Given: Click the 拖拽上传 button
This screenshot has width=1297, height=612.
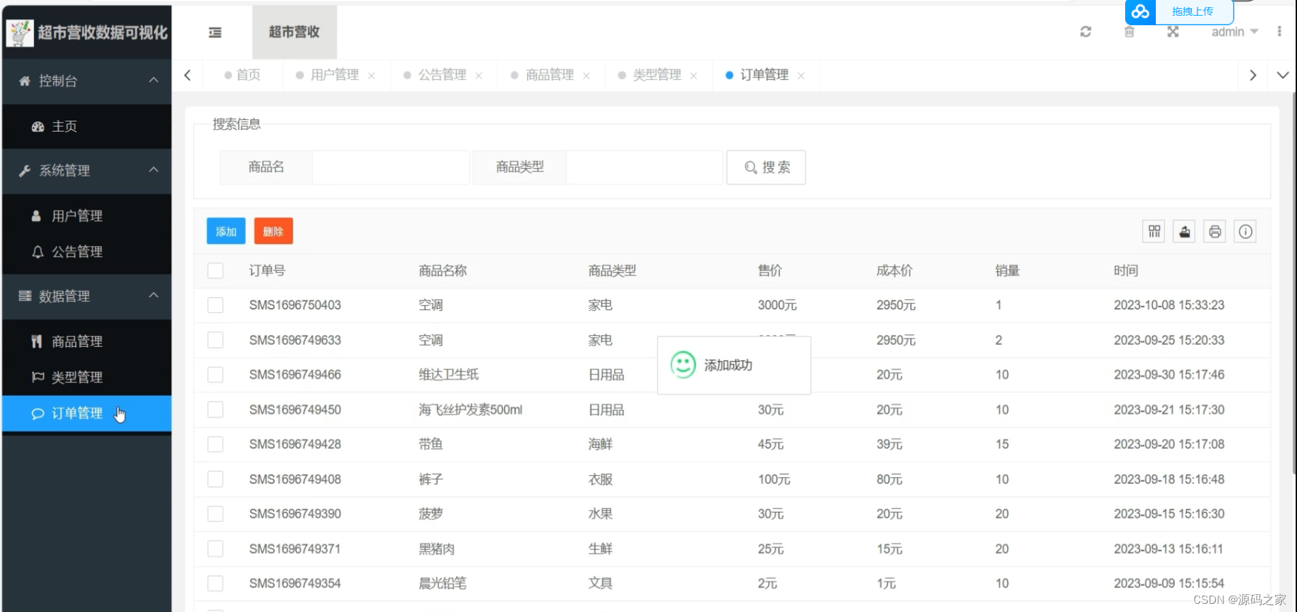Looking at the screenshot, I should (x=1193, y=12).
